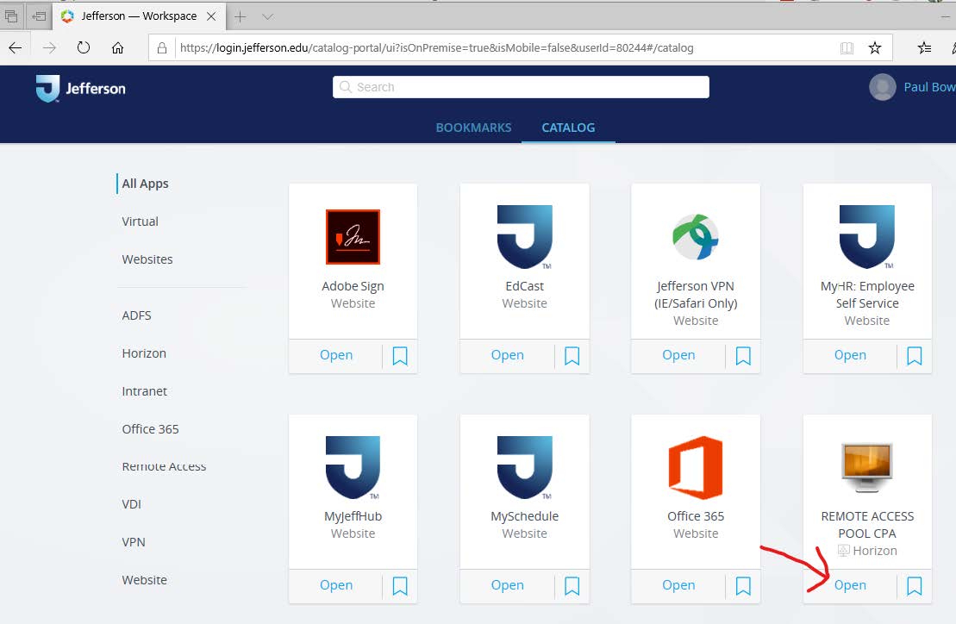Bookmark the EdCast app
956x624 pixels.
[572, 355]
